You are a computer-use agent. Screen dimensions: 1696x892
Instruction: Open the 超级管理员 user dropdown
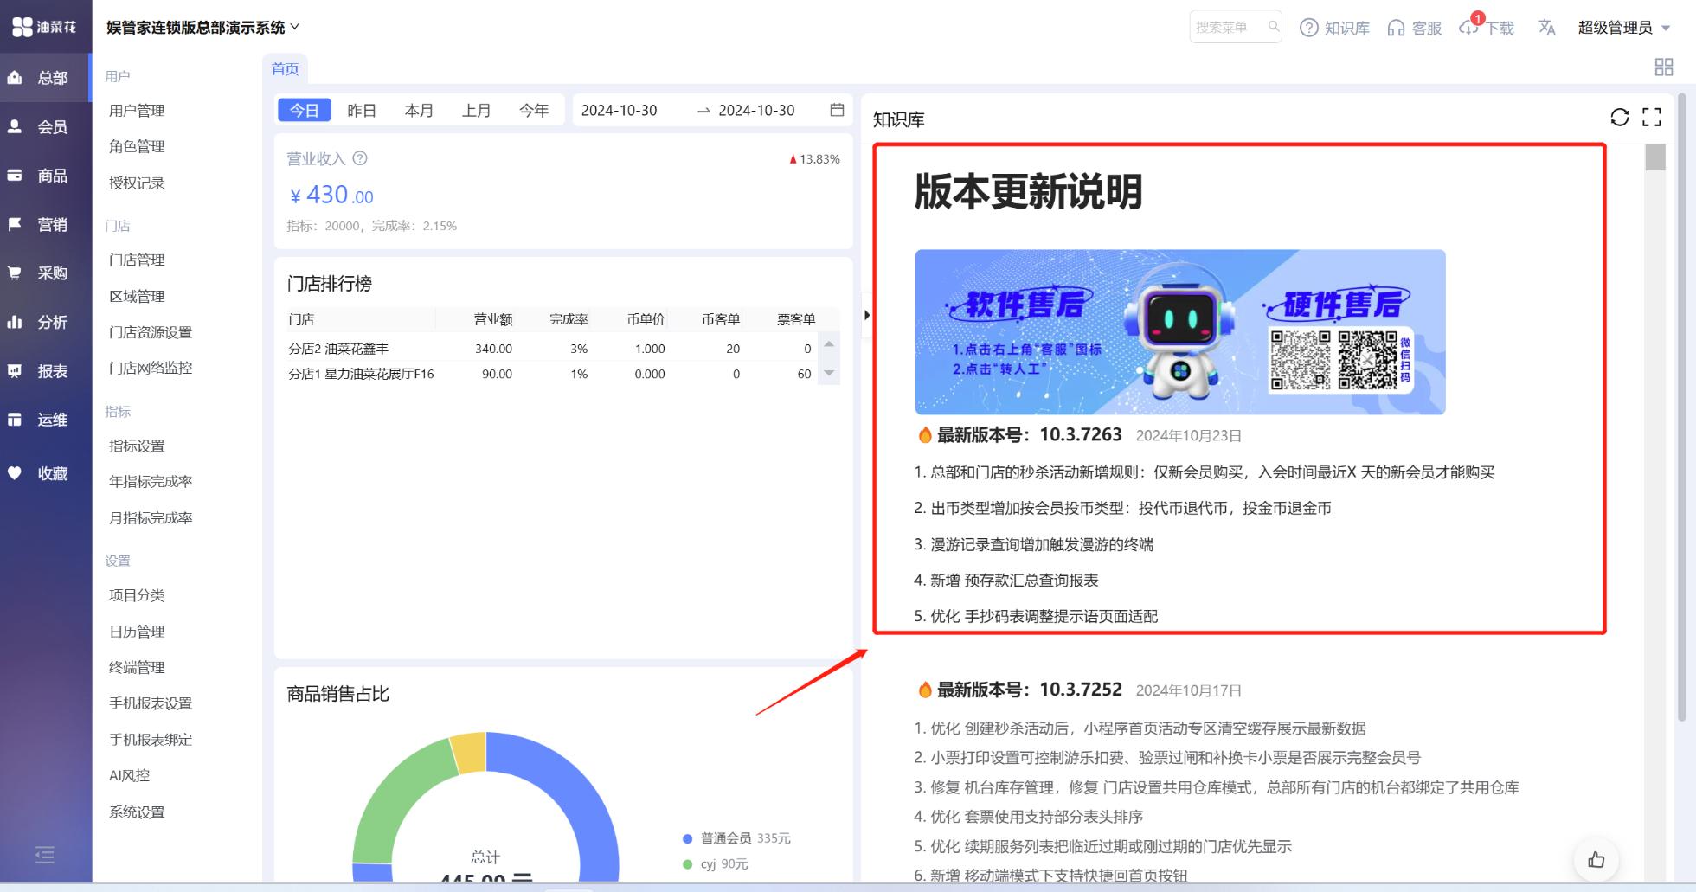point(1624,28)
